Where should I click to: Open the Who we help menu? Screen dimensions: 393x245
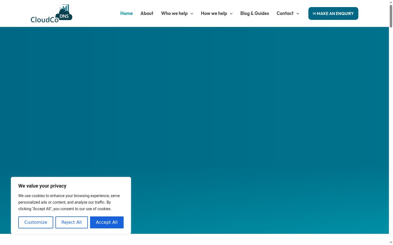click(x=174, y=13)
